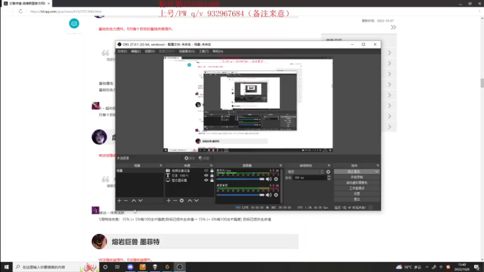The image size is (484, 272).
Task: Show hidden system tray icons
Action: [427, 267]
